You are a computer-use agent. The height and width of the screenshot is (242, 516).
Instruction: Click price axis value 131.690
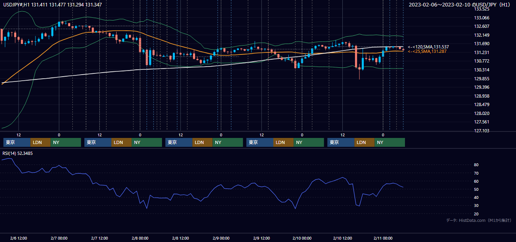(481, 44)
